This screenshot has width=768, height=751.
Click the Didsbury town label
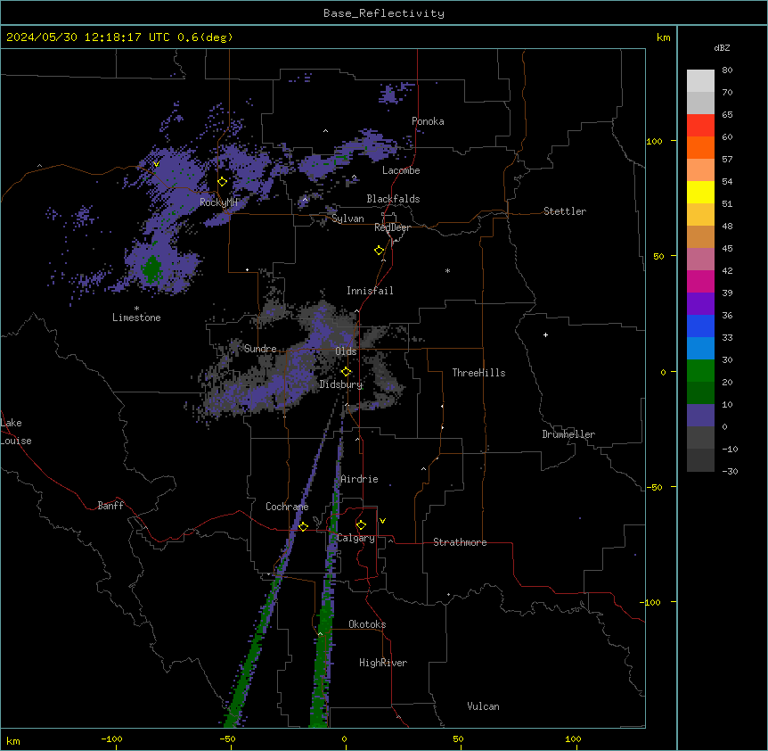[341, 384]
